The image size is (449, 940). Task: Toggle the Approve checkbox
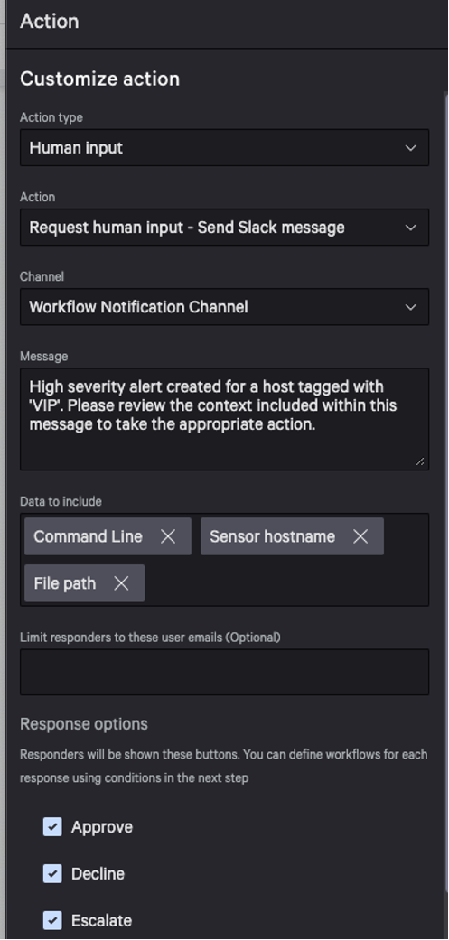point(52,827)
